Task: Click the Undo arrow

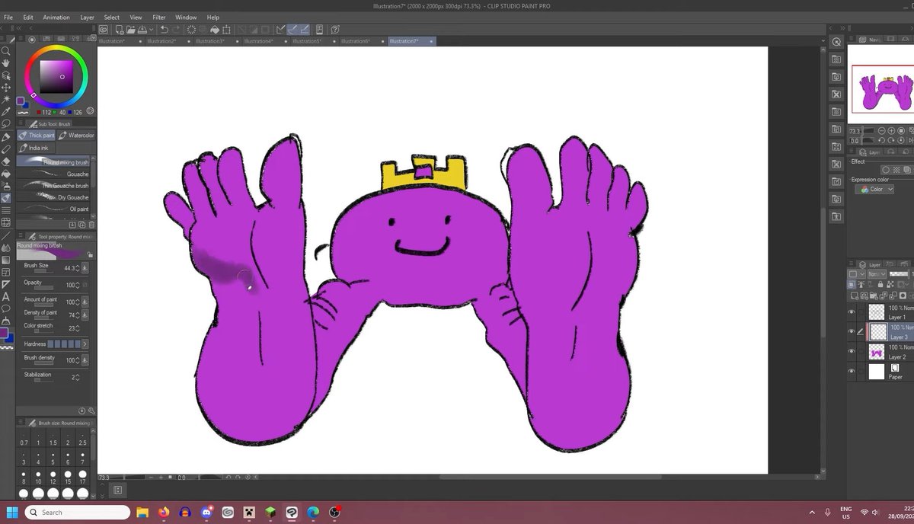Action: click(x=164, y=29)
